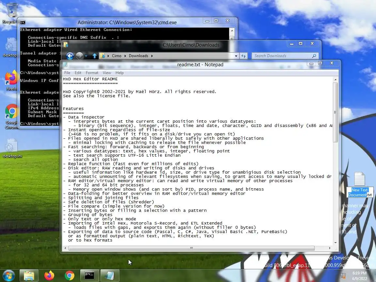Click 'See also the license file.' text
376x282 pixels.
click(97, 96)
